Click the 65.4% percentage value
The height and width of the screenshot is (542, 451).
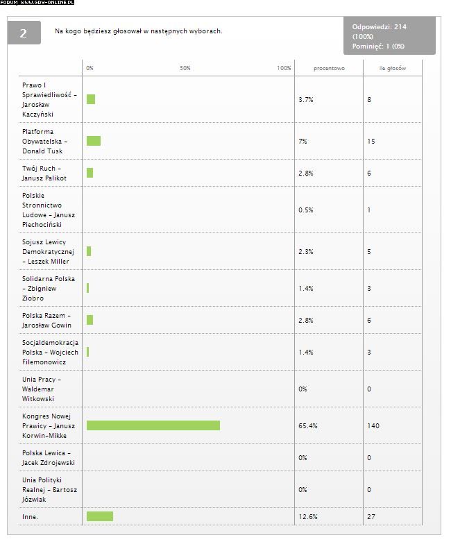(x=308, y=426)
